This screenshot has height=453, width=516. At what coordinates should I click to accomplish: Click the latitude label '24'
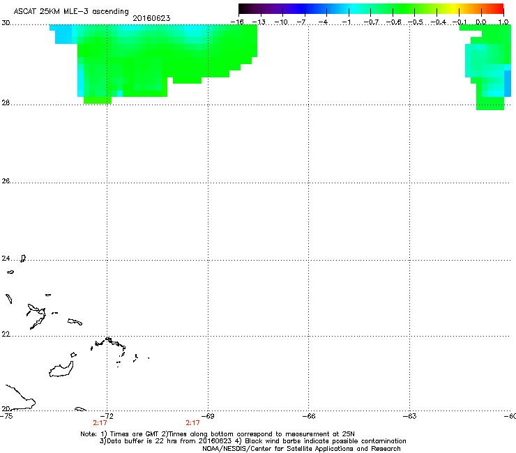click(6, 259)
